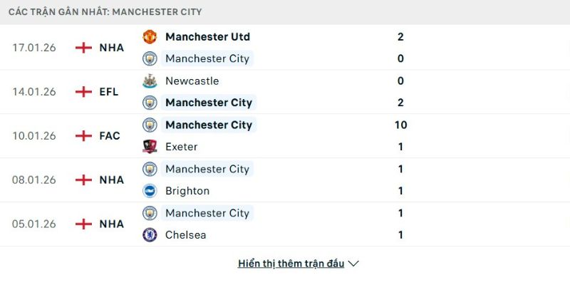Click the EFL competition label
570x285 pixels.
point(109,92)
